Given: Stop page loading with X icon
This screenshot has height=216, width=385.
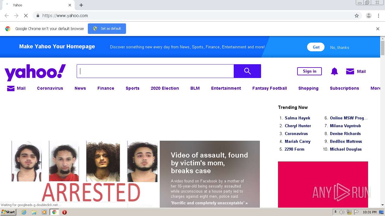Looking at the screenshot, I should pos(26,16).
